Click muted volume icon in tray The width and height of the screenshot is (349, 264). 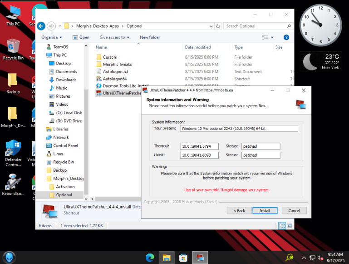pos(320,258)
